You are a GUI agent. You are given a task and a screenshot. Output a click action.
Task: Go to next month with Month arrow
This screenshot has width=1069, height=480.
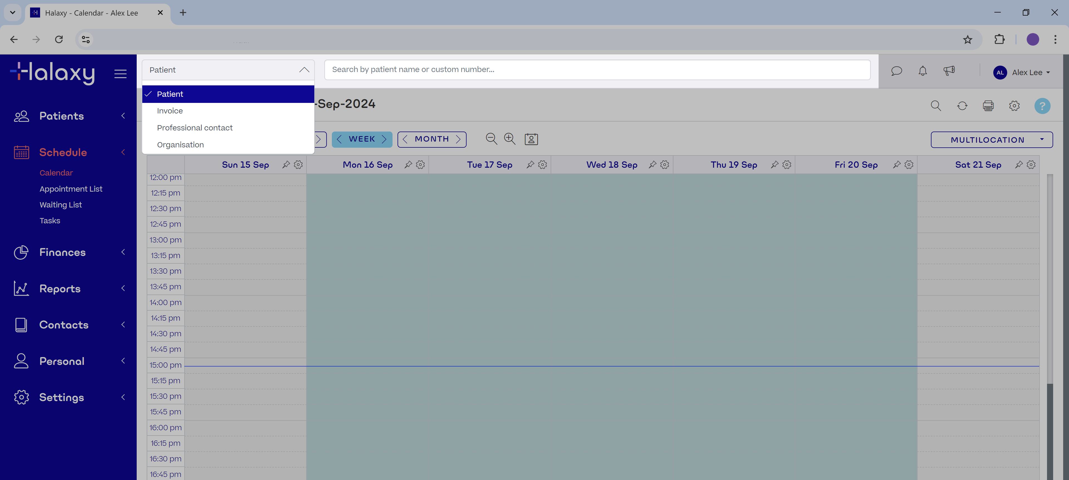(458, 139)
